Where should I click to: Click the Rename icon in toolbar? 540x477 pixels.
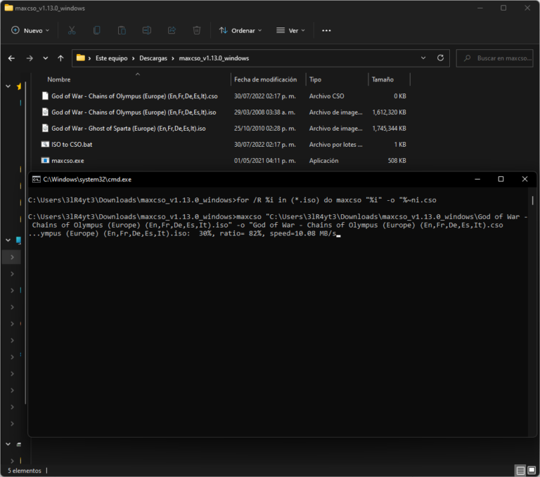[147, 31]
